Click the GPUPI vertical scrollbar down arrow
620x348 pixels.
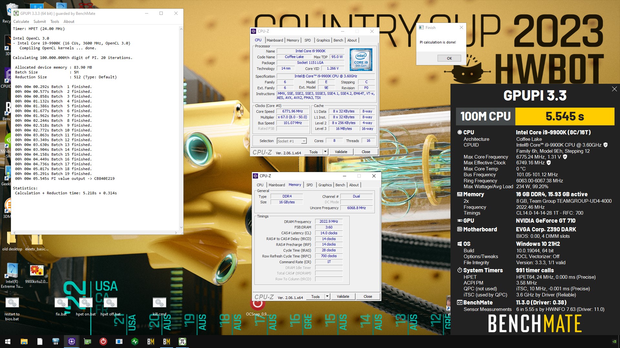(x=181, y=227)
